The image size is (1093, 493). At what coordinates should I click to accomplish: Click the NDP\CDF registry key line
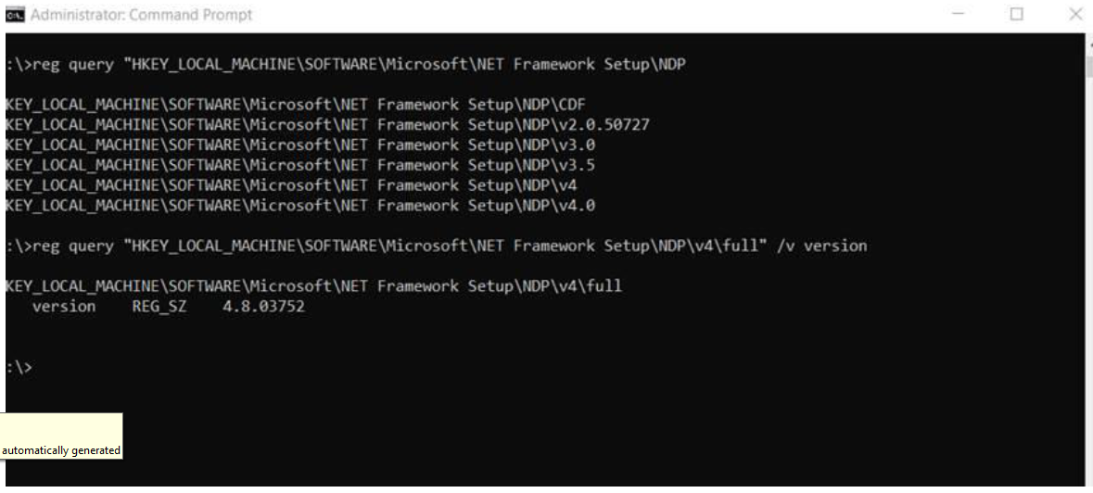296,105
